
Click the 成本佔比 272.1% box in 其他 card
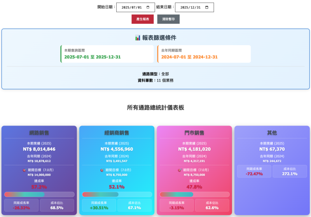[290, 171]
